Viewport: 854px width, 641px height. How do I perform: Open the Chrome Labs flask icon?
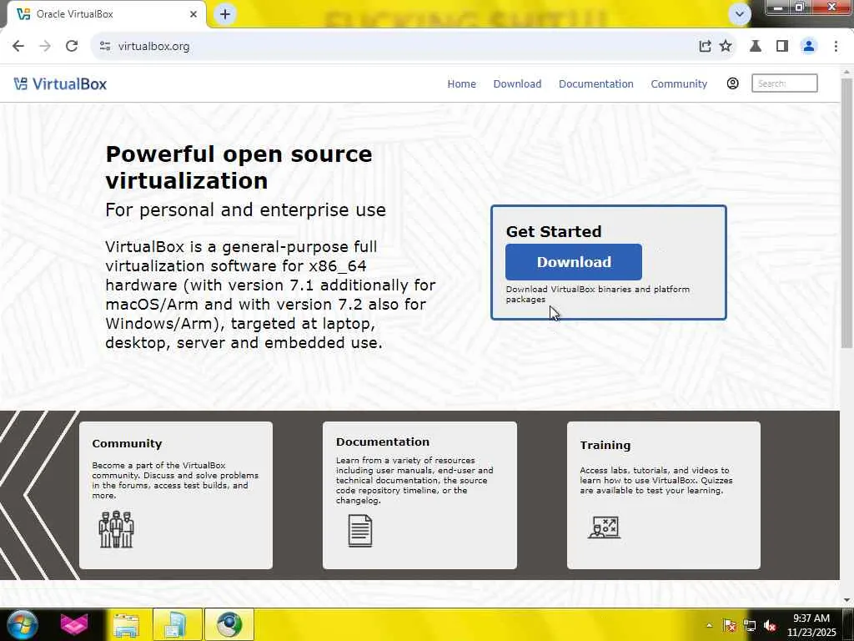pos(756,47)
